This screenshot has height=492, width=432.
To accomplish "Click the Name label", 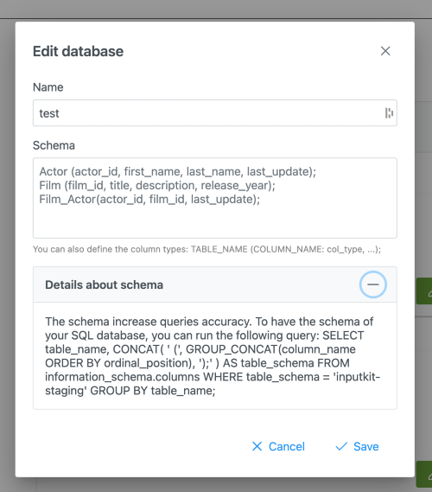I will click(x=48, y=87).
